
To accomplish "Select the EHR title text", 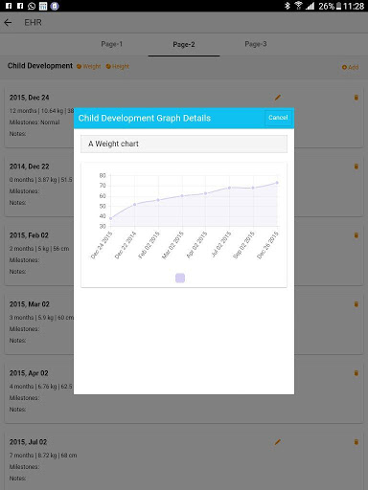I will coord(33,22).
